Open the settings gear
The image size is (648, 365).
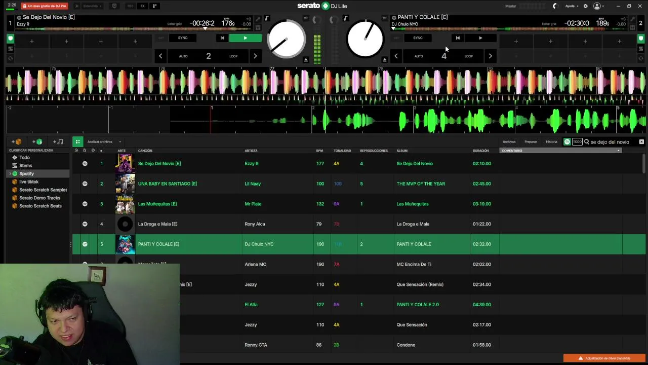click(x=586, y=6)
